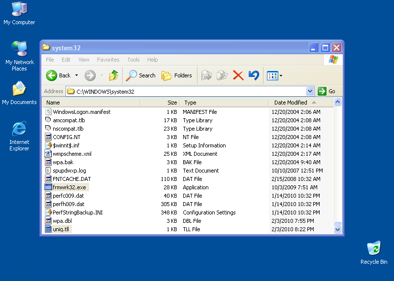This screenshot has height=281, width=394.
Task: Sort by the Name column header
Action: coord(91,103)
